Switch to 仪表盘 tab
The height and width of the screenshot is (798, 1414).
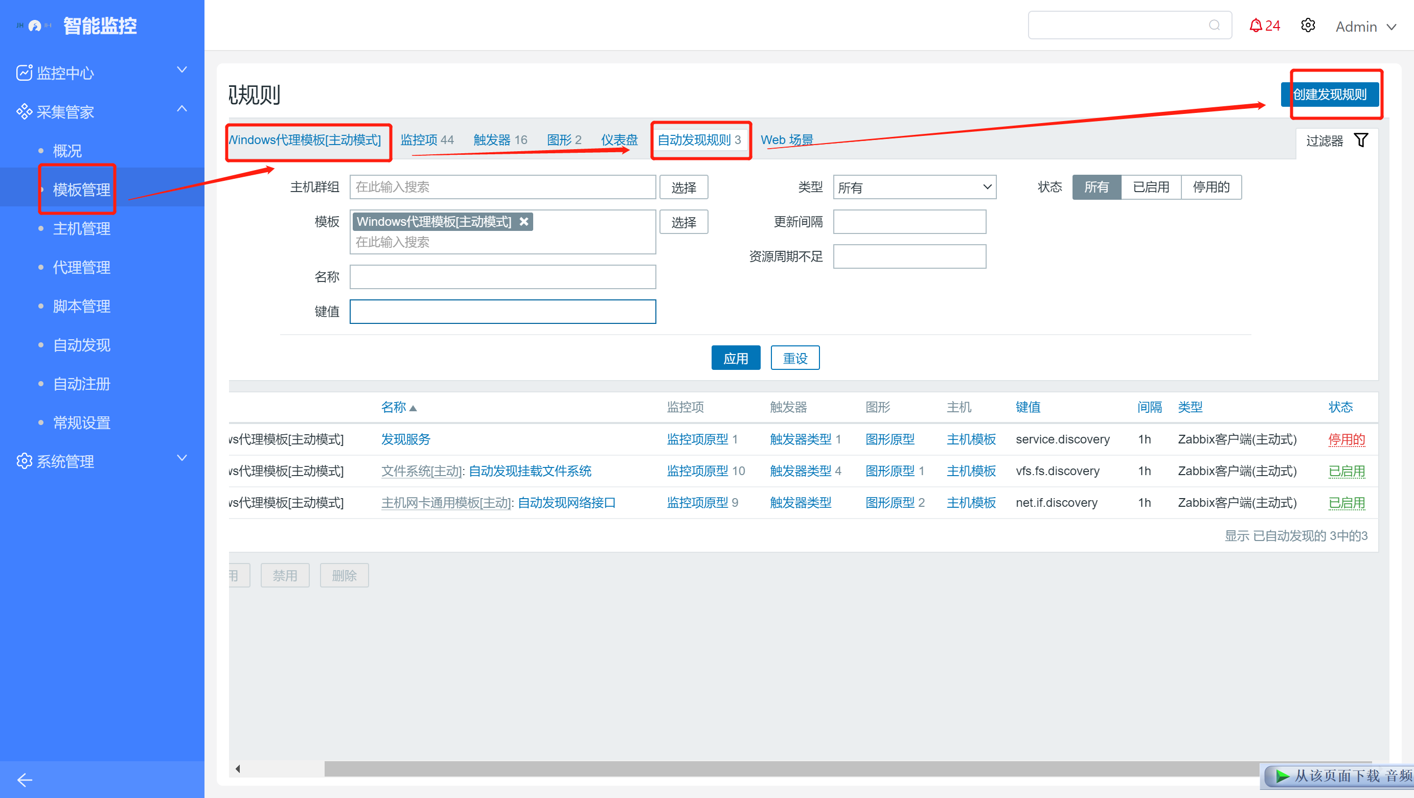(x=619, y=140)
